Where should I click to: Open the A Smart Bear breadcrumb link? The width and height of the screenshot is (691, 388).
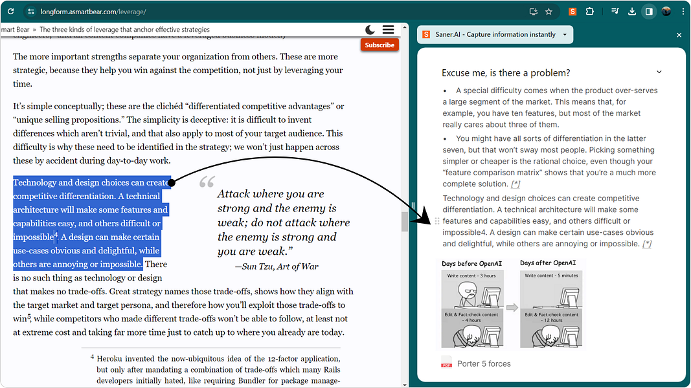pos(15,30)
